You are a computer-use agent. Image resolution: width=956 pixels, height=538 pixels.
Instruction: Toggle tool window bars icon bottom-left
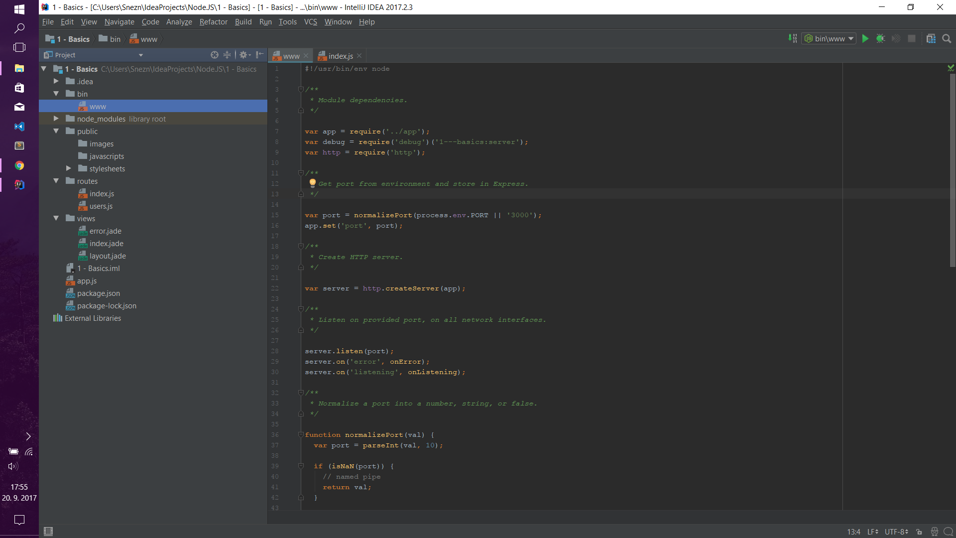(x=48, y=532)
